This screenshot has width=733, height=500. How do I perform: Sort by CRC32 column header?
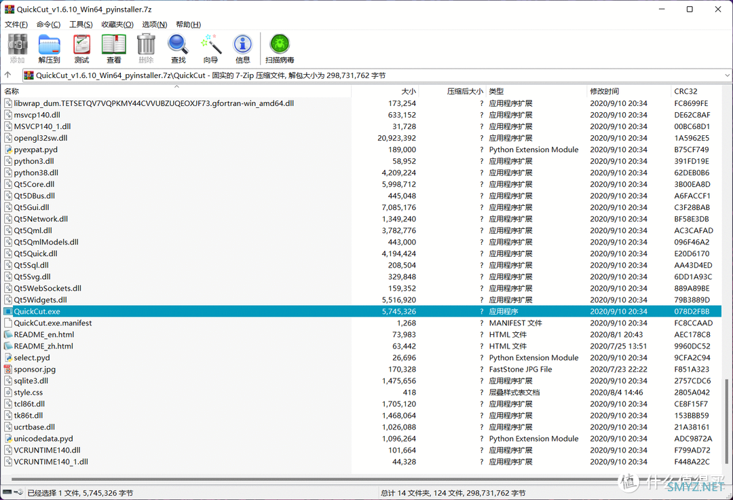(696, 91)
